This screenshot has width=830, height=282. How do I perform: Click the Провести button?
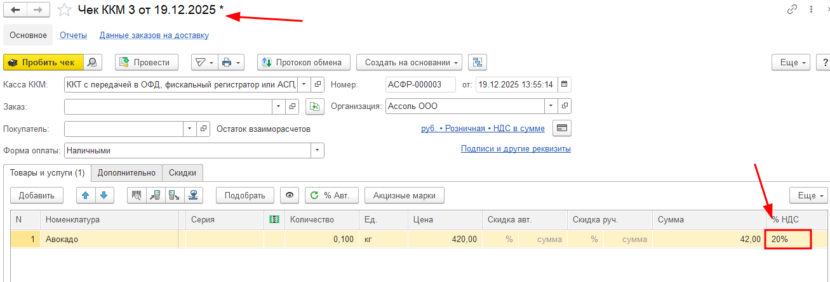[147, 62]
